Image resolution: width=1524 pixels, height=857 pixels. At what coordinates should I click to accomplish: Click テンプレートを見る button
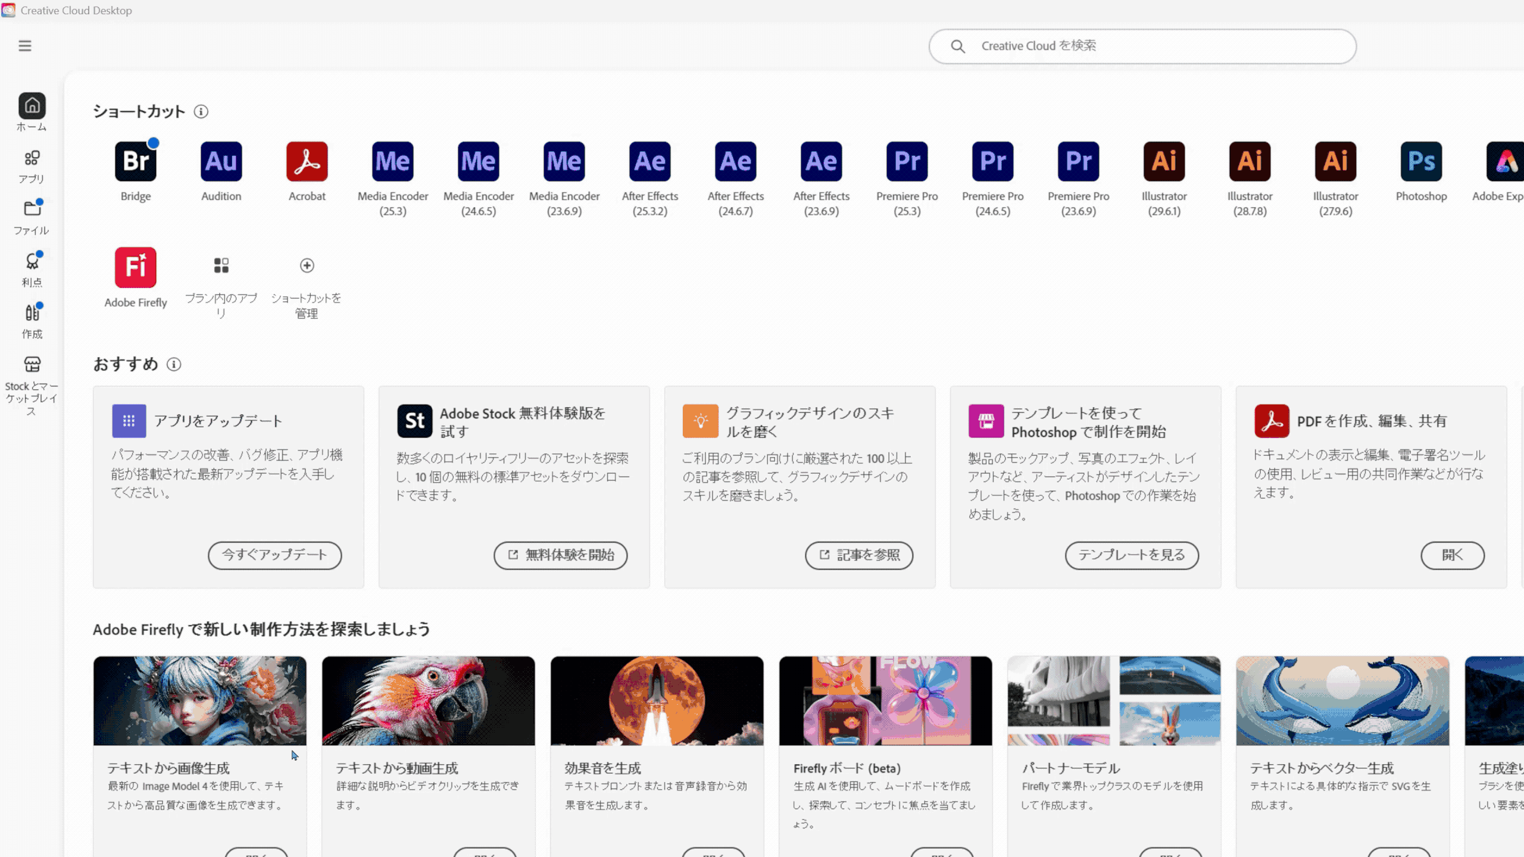(1132, 555)
